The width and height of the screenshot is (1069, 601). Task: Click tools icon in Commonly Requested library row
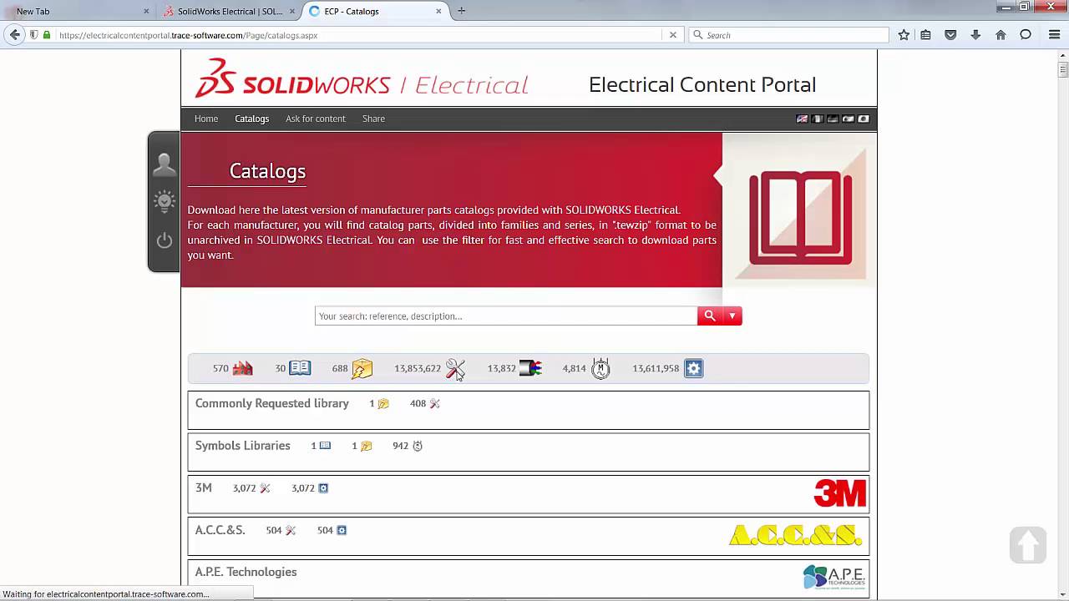pos(434,404)
